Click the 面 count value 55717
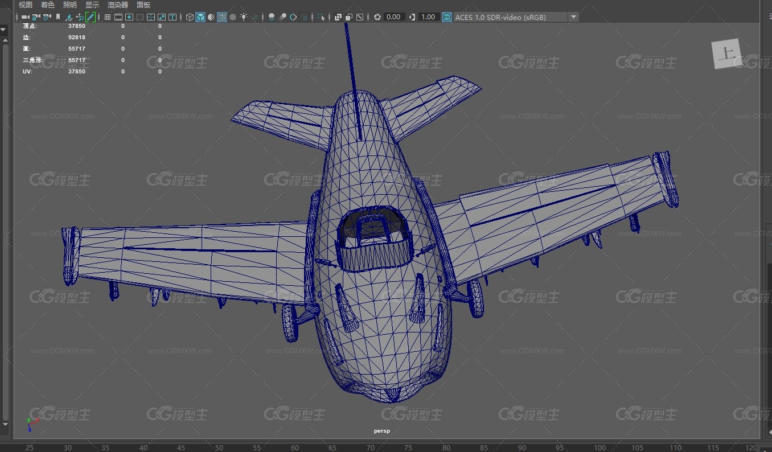The image size is (772, 452). [x=77, y=49]
